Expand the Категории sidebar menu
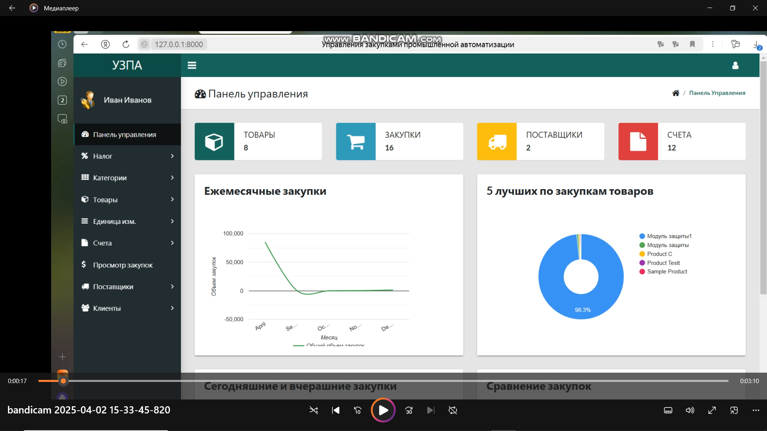Viewport: 767px width, 431px height. [x=127, y=178]
